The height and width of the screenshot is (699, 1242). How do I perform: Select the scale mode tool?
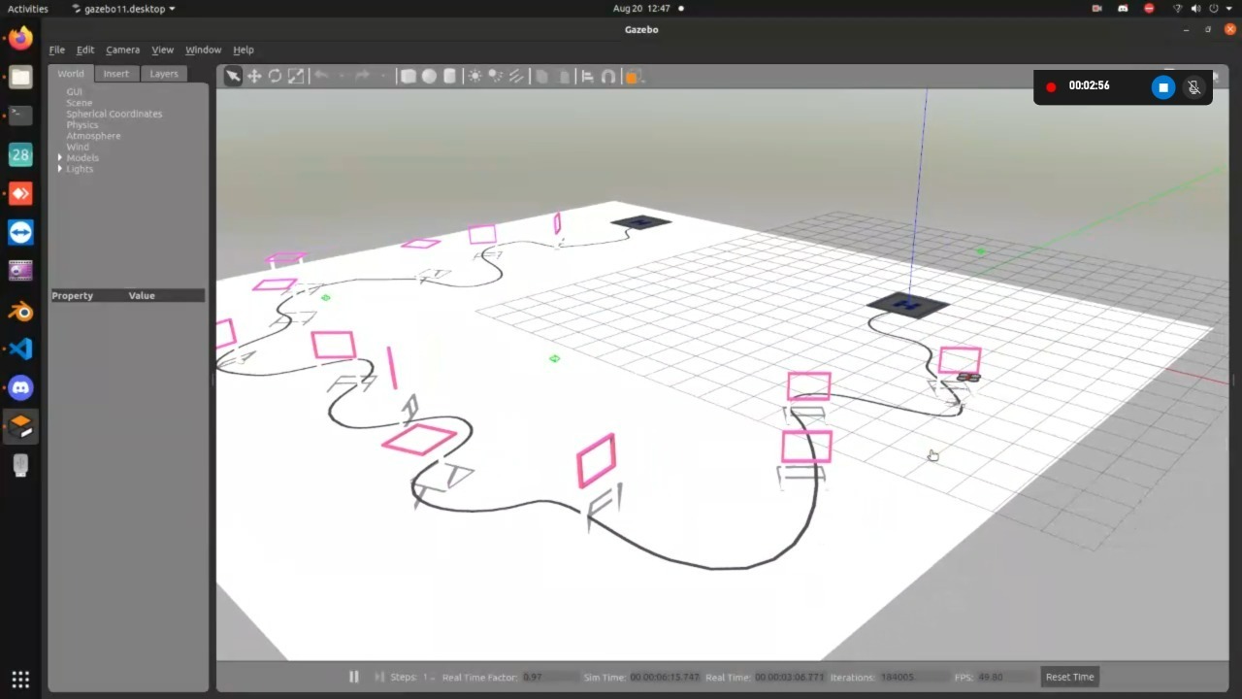tap(296, 76)
